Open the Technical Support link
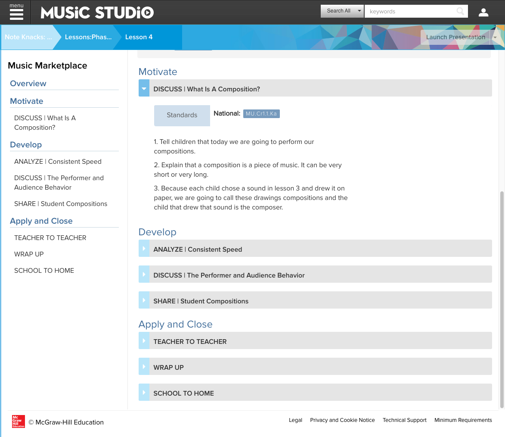 click(404, 420)
